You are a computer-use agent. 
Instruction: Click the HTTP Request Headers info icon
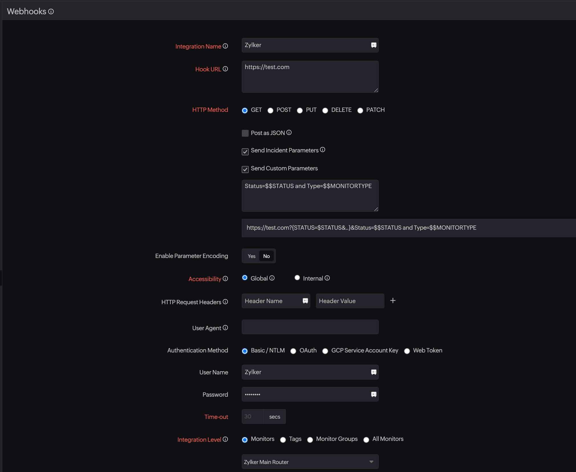point(225,302)
